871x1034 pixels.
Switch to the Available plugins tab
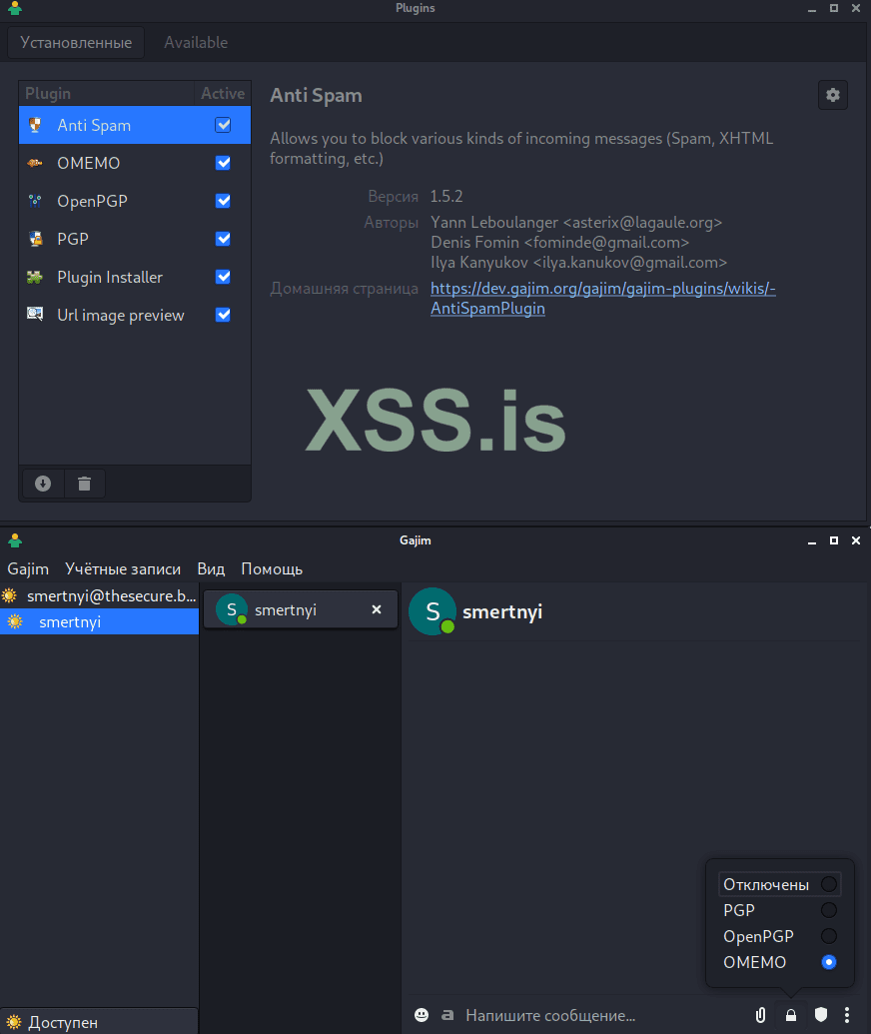(195, 42)
